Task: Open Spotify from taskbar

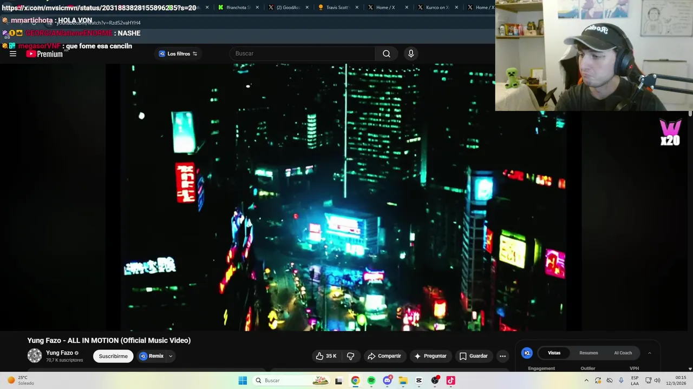Action: click(x=371, y=380)
